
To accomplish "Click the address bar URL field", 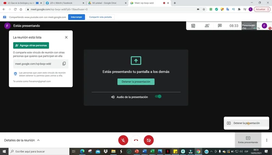I will pyautogui.click(x=111, y=9).
